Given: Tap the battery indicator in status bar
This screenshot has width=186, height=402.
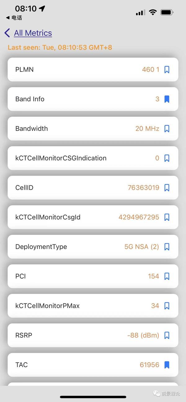Looking at the screenshot, I should point(166,12).
